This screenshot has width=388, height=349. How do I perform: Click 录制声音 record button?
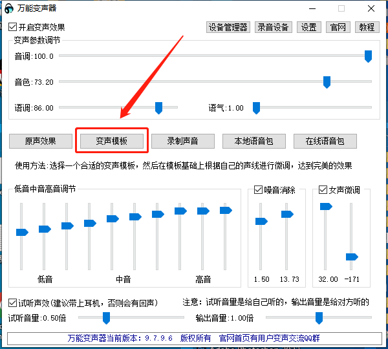[182, 141]
